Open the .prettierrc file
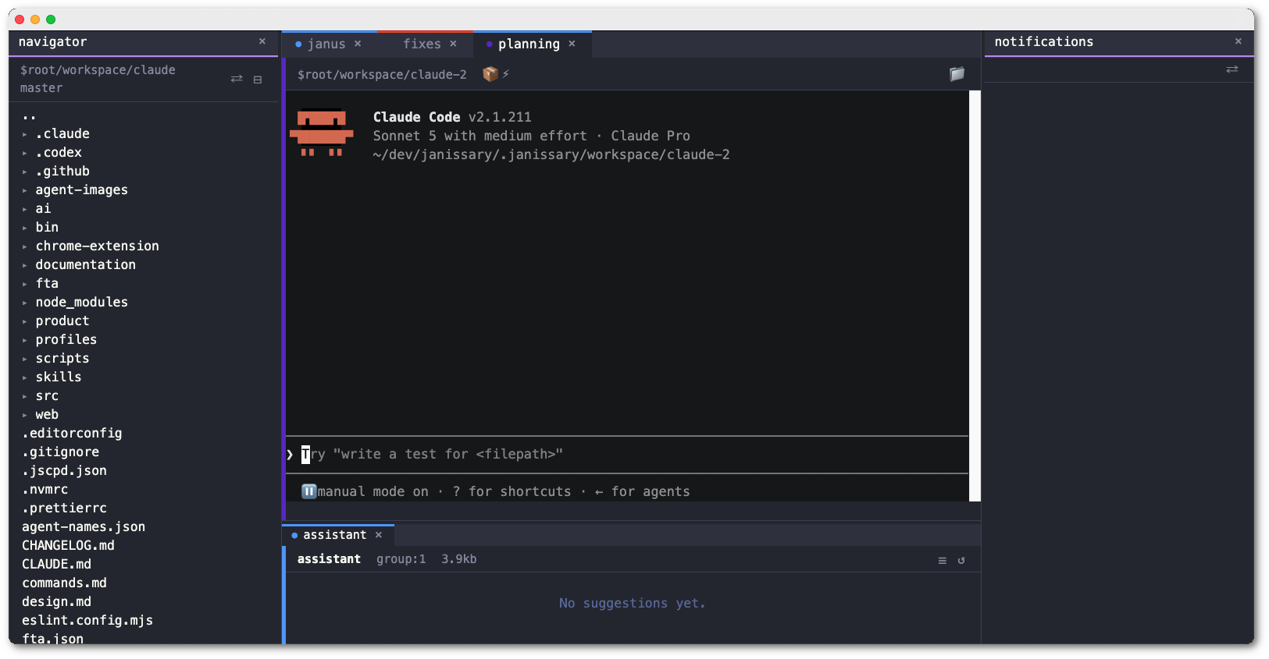Screen dimensions: 1269x659 click(64, 508)
